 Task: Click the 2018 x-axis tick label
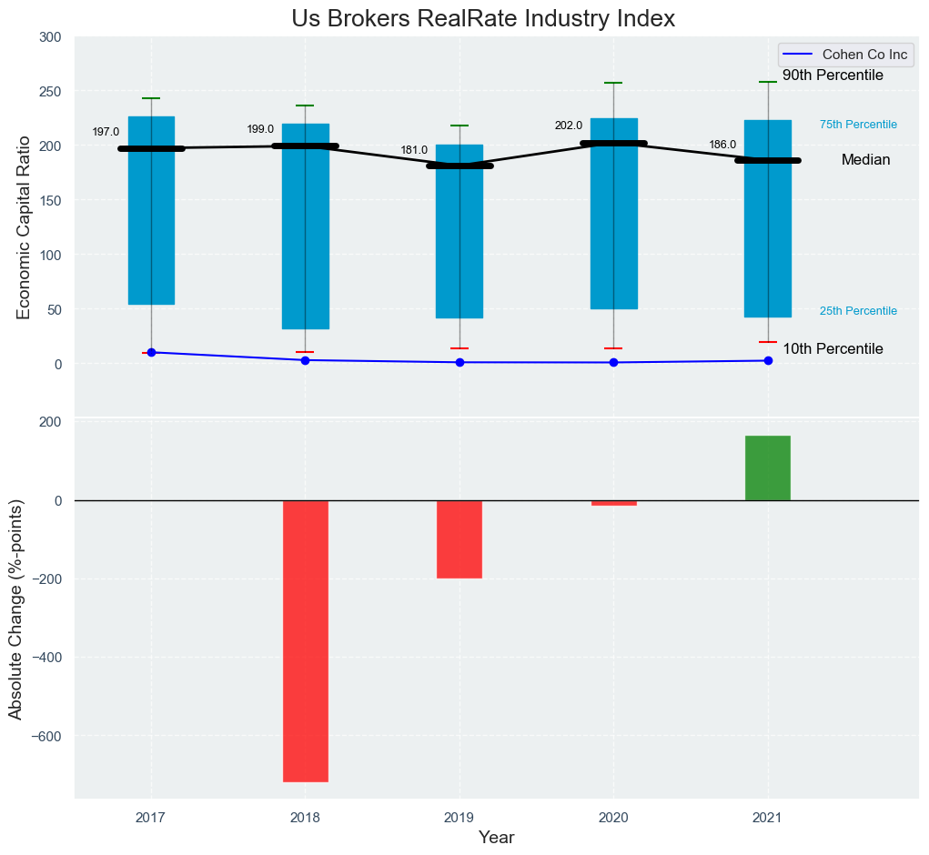(x=305, y=819)
